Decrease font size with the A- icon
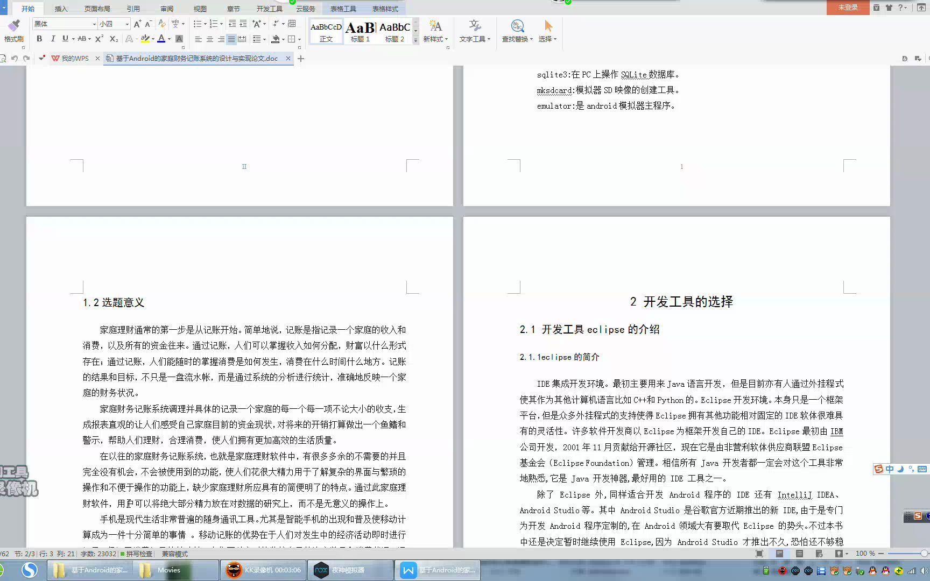 pos(148,24)
